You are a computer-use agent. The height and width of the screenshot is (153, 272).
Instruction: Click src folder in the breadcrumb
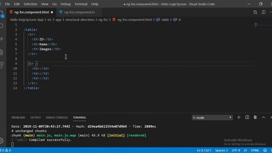pyautogui.click(x=49, y=20)
